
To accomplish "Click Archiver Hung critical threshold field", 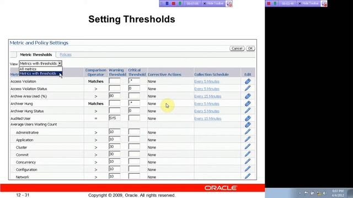I will coord(134,103).
